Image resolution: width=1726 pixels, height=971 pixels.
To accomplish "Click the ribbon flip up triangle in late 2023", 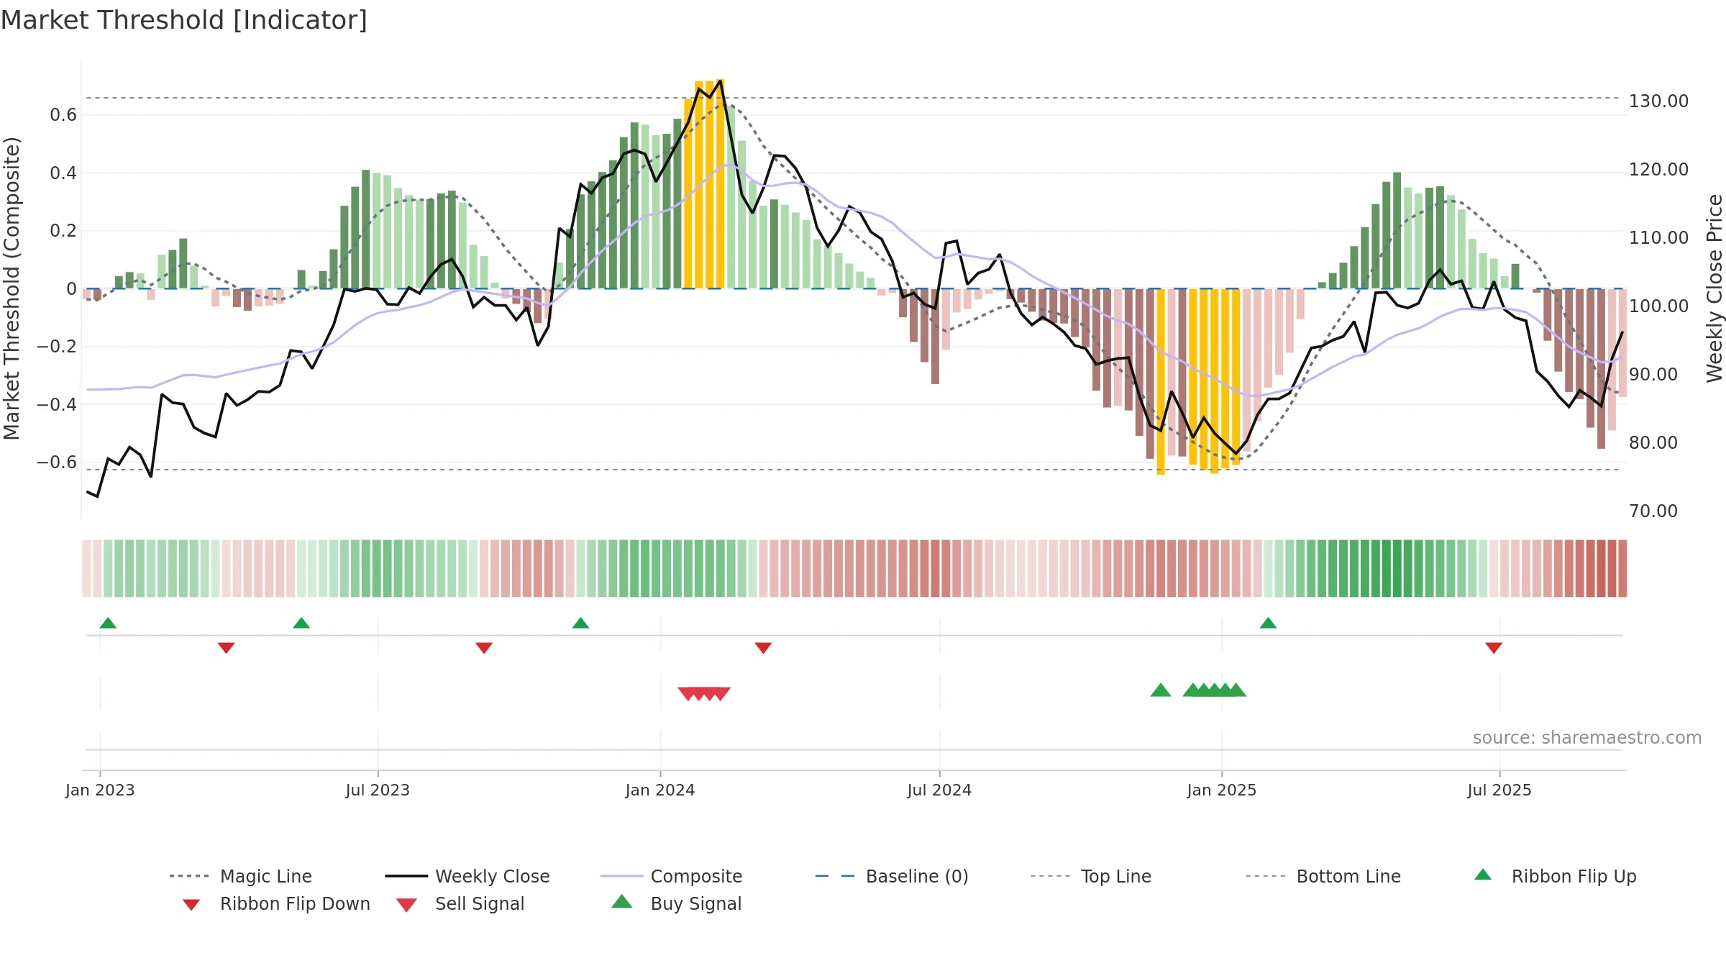I will click(x=580, y=623).
